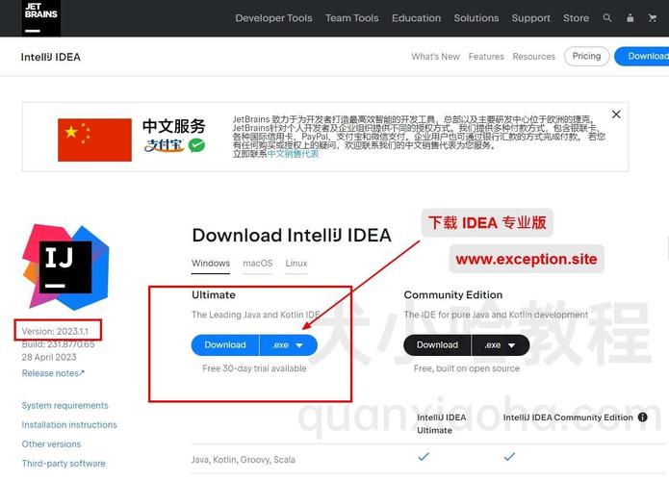
Task: Click the Alipay logo in banner
Action: coord(165,146)
